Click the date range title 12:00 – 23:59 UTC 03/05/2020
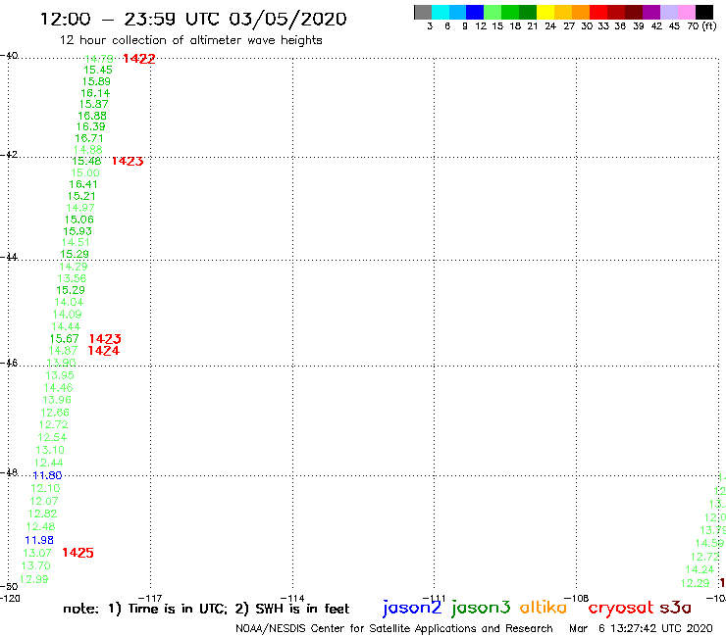This screenshot has width=726, height=637. click(x=193, y=19)
